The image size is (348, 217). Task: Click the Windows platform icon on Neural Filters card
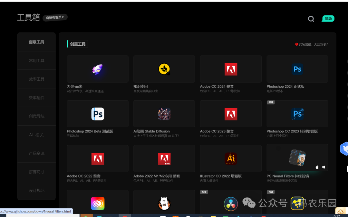tap(324, 167)
